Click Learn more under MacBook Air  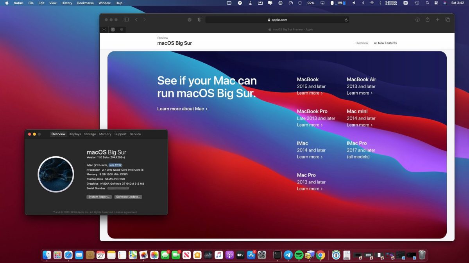360,93
